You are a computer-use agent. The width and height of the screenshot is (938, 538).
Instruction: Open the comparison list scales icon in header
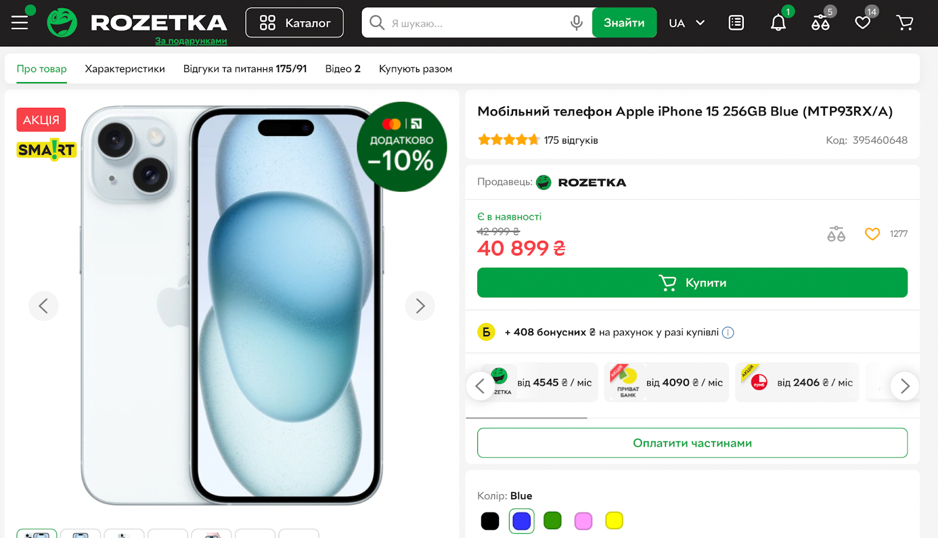click(x=820, y=23)
